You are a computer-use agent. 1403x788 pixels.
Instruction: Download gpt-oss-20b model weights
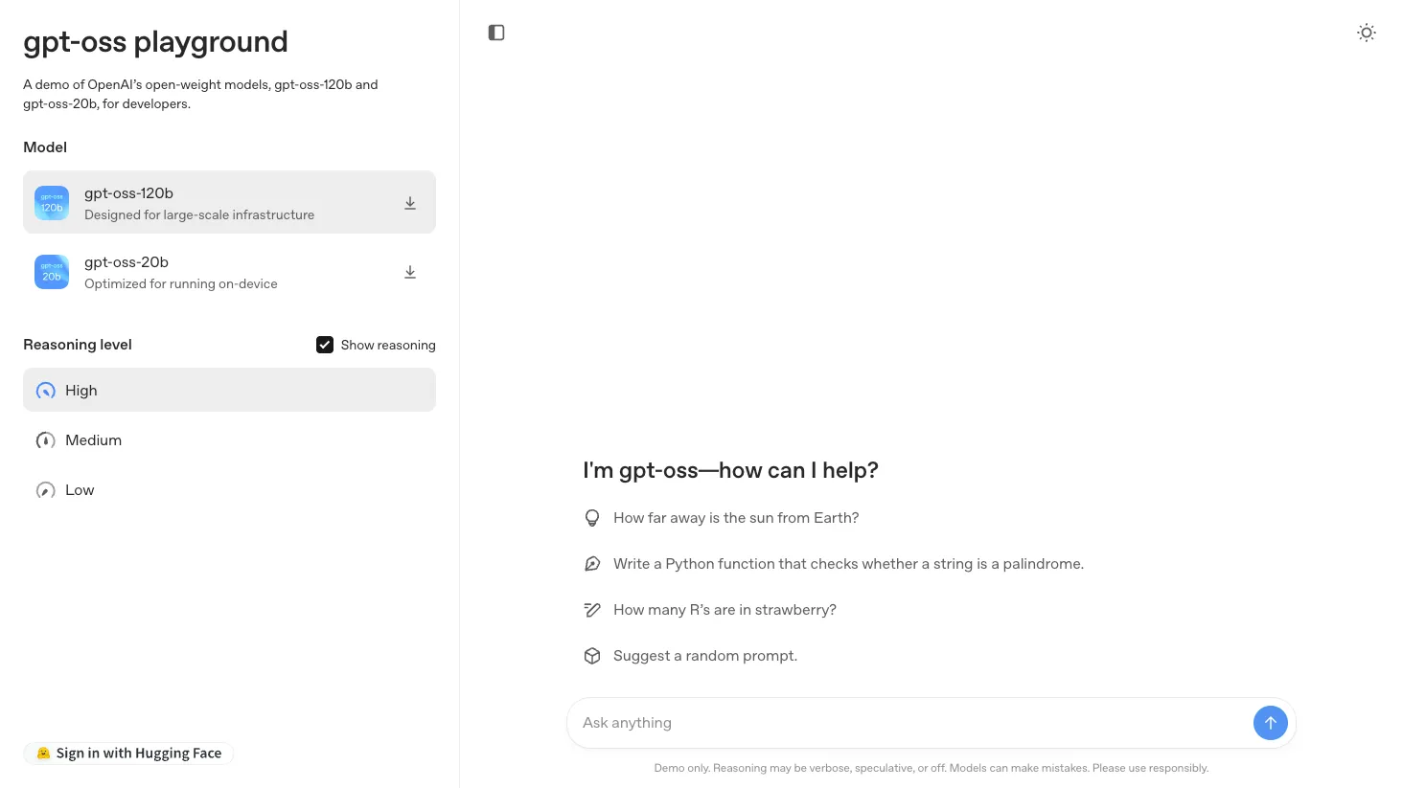[x=410, y=272]
